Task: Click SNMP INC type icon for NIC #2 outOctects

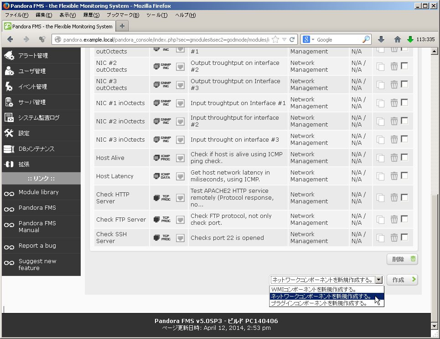Action: pyautogui.click(x=162, y=66)
